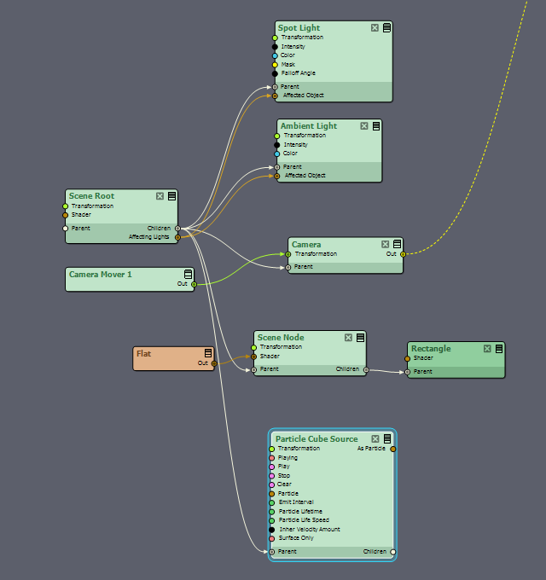Image resolution: width=546 pixels, height=580 pixels.
Task: Select the Particle Lifetime port
Action: (x=272, y=512)
